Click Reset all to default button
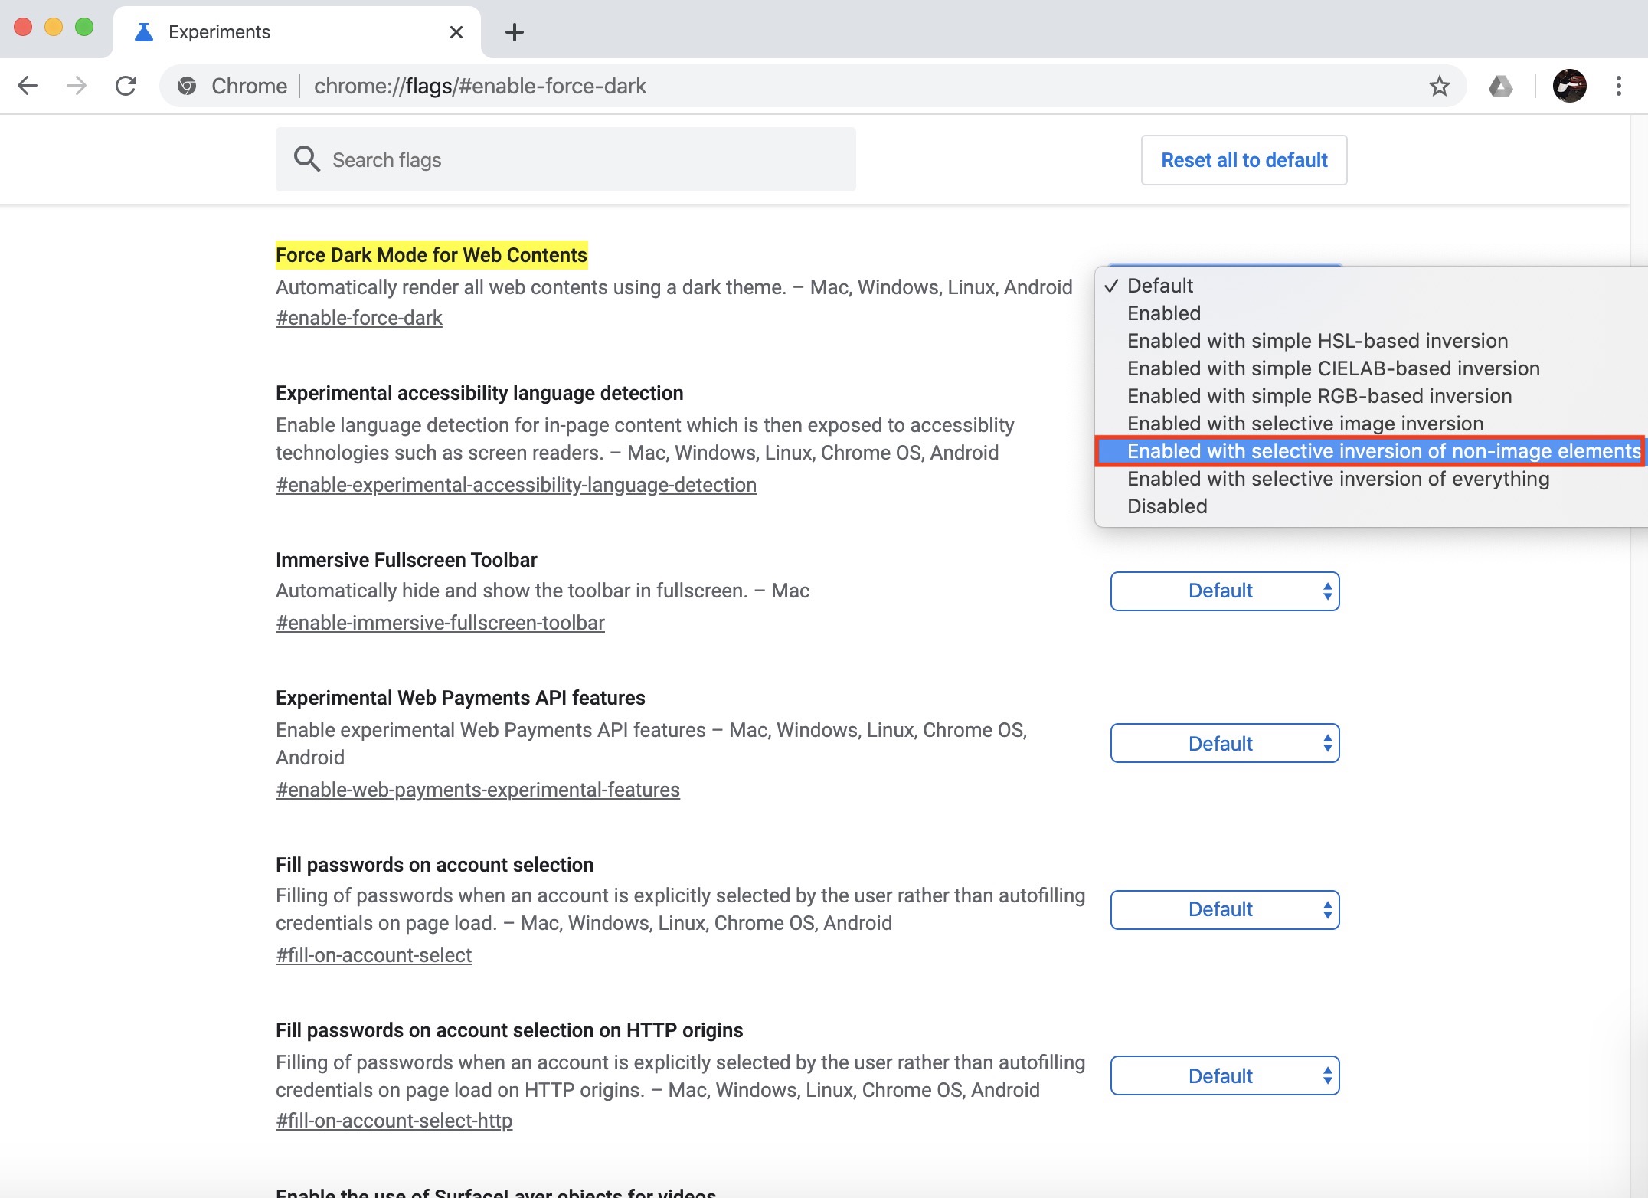This screenshot has height=1198, width=1648. pyautogui.click(x=1244, y=160)
